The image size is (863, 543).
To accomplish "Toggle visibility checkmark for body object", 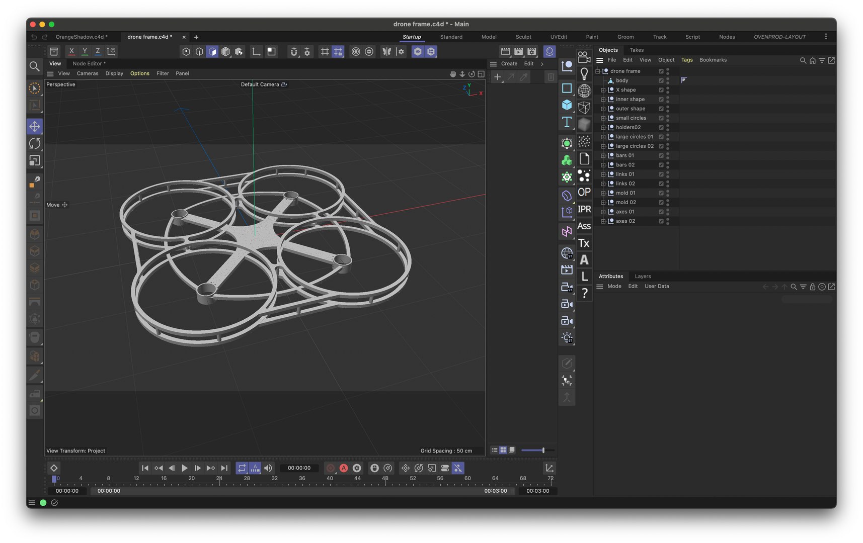I will 661,80.
